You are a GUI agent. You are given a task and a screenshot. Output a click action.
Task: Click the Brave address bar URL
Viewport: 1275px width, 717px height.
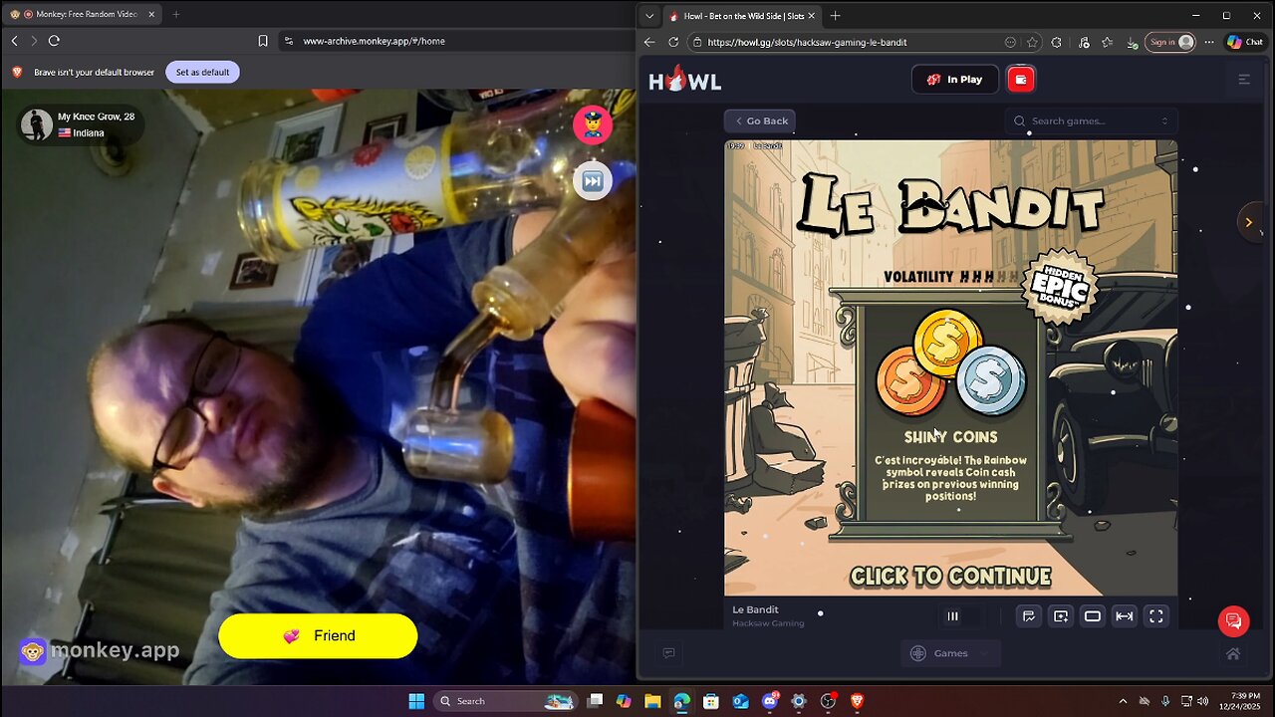point(374,41)
